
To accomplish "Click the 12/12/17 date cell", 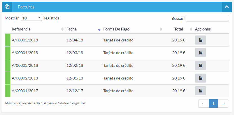I will coord(75,91).
